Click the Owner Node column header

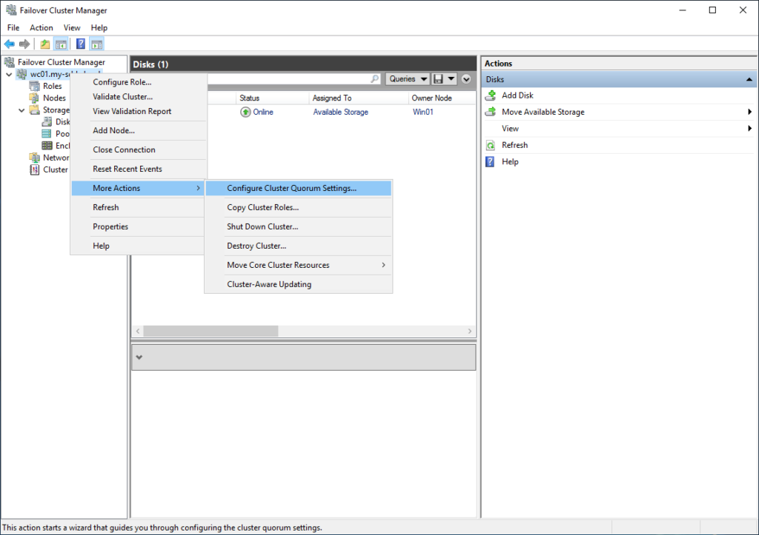coord(432,98)
